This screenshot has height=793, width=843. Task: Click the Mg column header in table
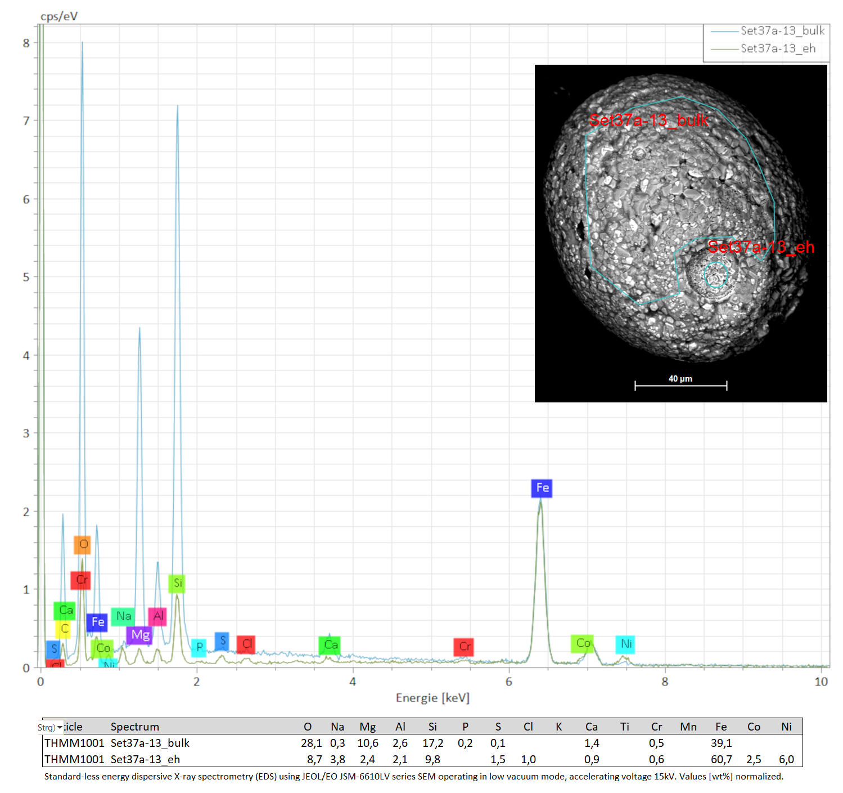(367, 727)
